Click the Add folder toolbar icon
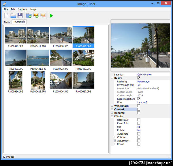The height and width of the screenshot is (166, 173). click(29, 16)
